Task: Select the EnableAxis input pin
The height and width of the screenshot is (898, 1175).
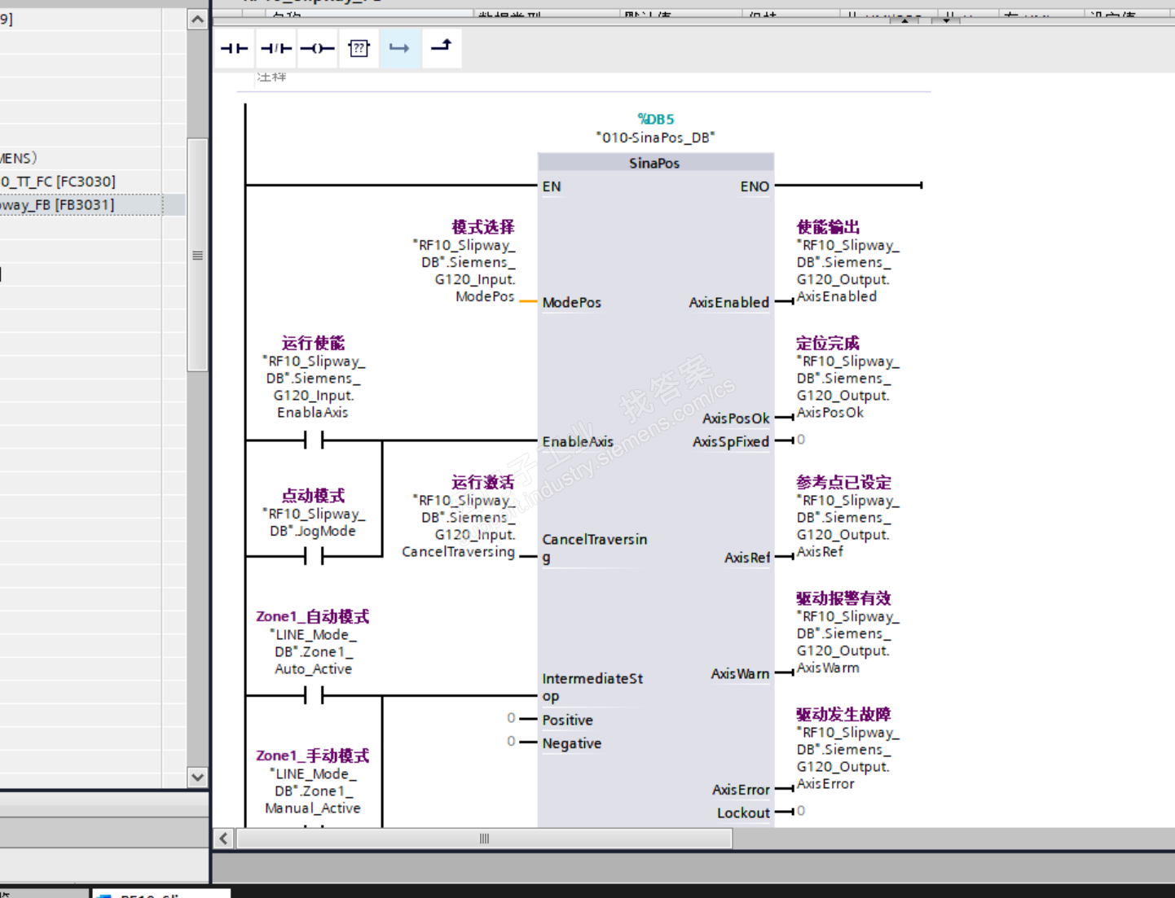Action: pyautogui.click(x=578, y=441)
